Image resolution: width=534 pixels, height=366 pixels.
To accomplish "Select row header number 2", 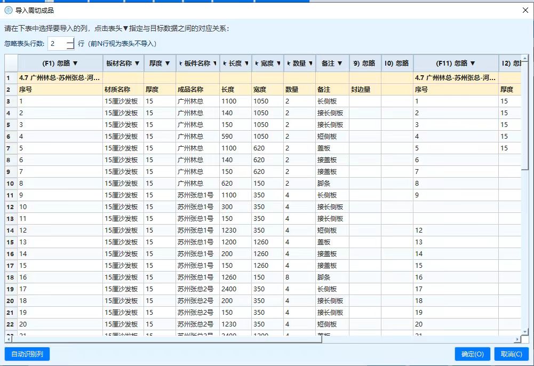I will 11,90.
